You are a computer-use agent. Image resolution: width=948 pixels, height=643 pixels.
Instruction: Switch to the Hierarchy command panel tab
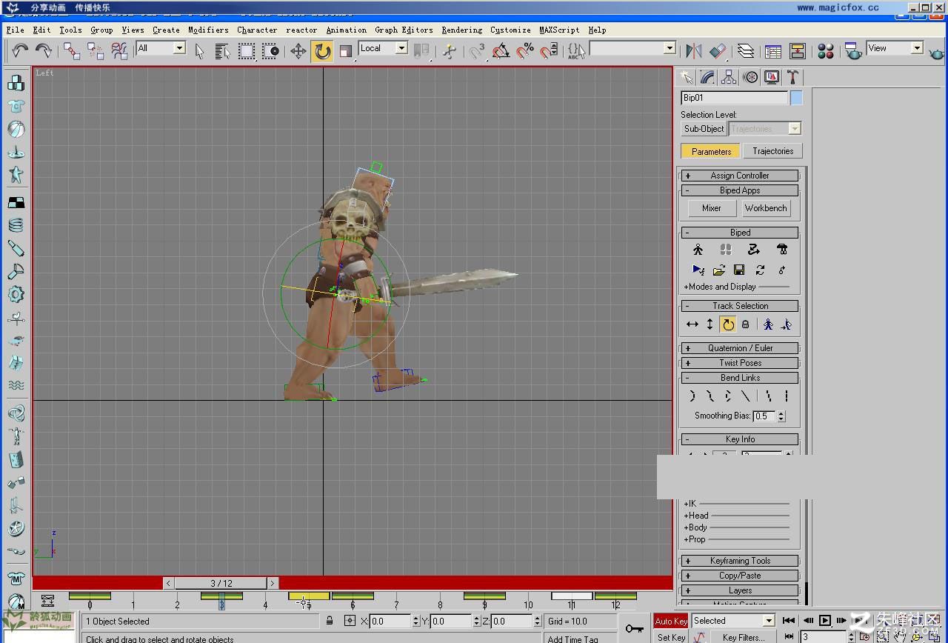click(x=729, y=77)
